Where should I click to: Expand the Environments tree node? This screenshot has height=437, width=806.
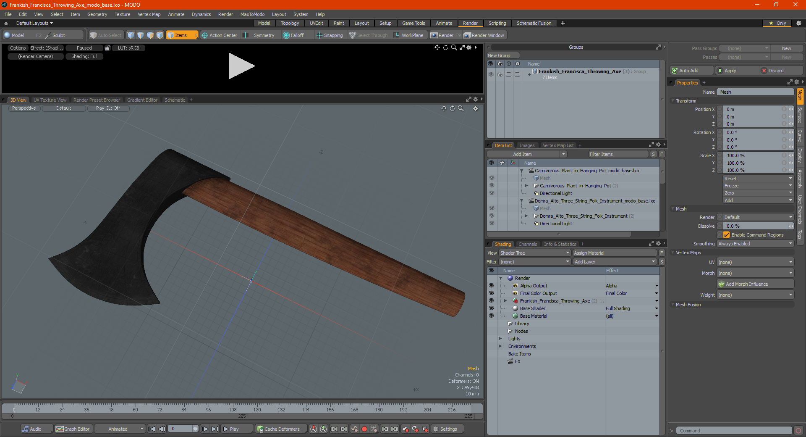500,346
